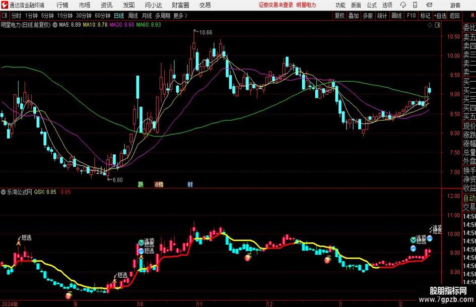Open the 财富圈 menu
Screen dimensions: 476x307
[180, 5]
